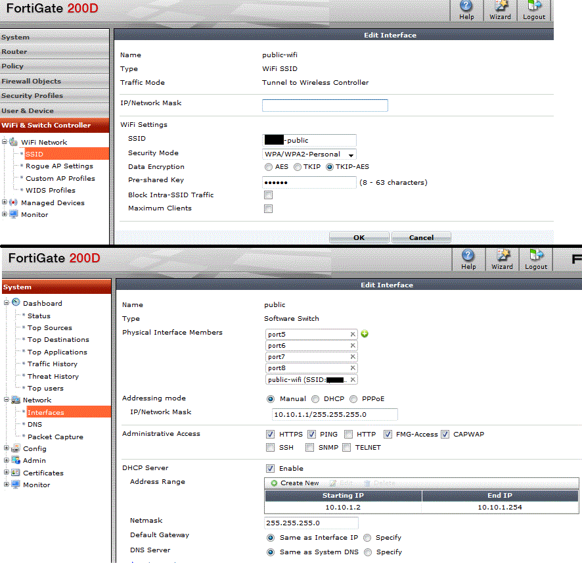
Task: Open Custom AP Profiles page
Action: (x=60, y=178)
